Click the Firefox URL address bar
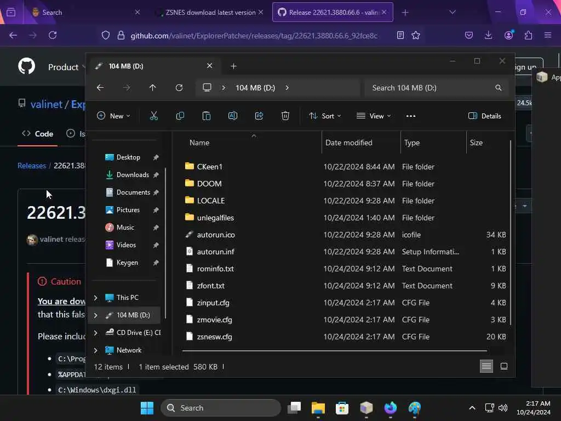Screen dimensions: 561x421 pos(254,36)
